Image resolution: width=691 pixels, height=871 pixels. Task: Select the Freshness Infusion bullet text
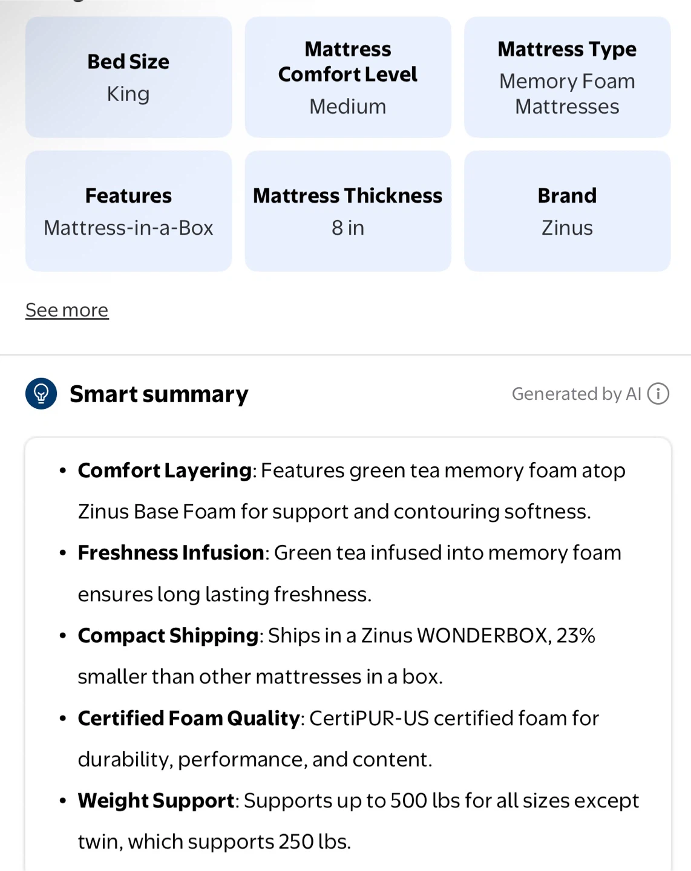point(350,573)
